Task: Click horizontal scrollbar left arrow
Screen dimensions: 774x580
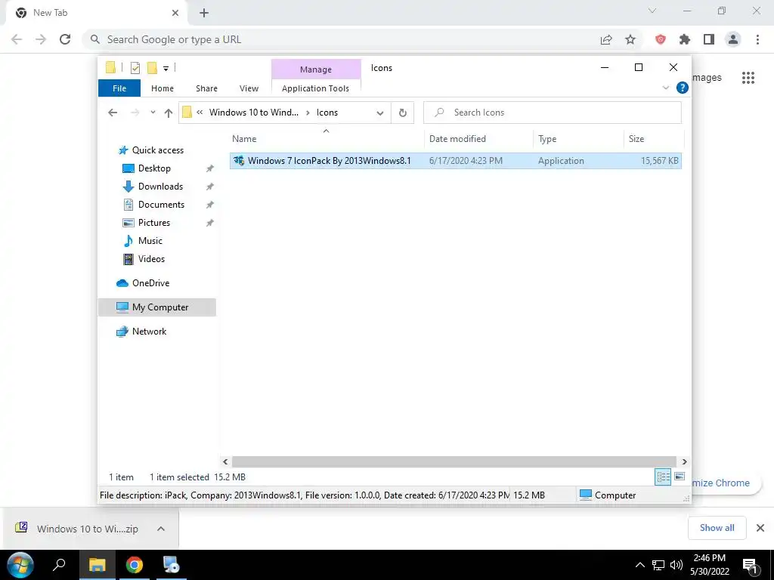Action: point(225,461)
